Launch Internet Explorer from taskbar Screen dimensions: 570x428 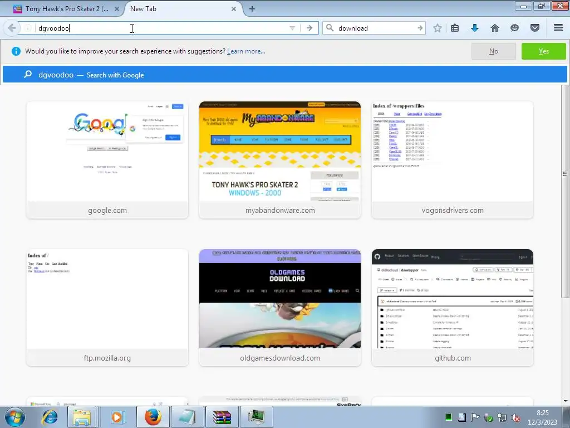[x=50, y=417]
